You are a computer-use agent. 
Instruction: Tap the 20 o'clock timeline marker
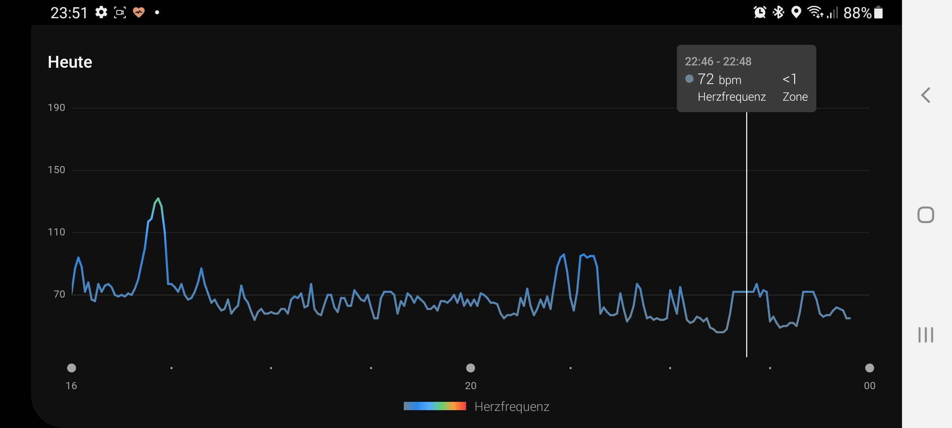point(470,368)
